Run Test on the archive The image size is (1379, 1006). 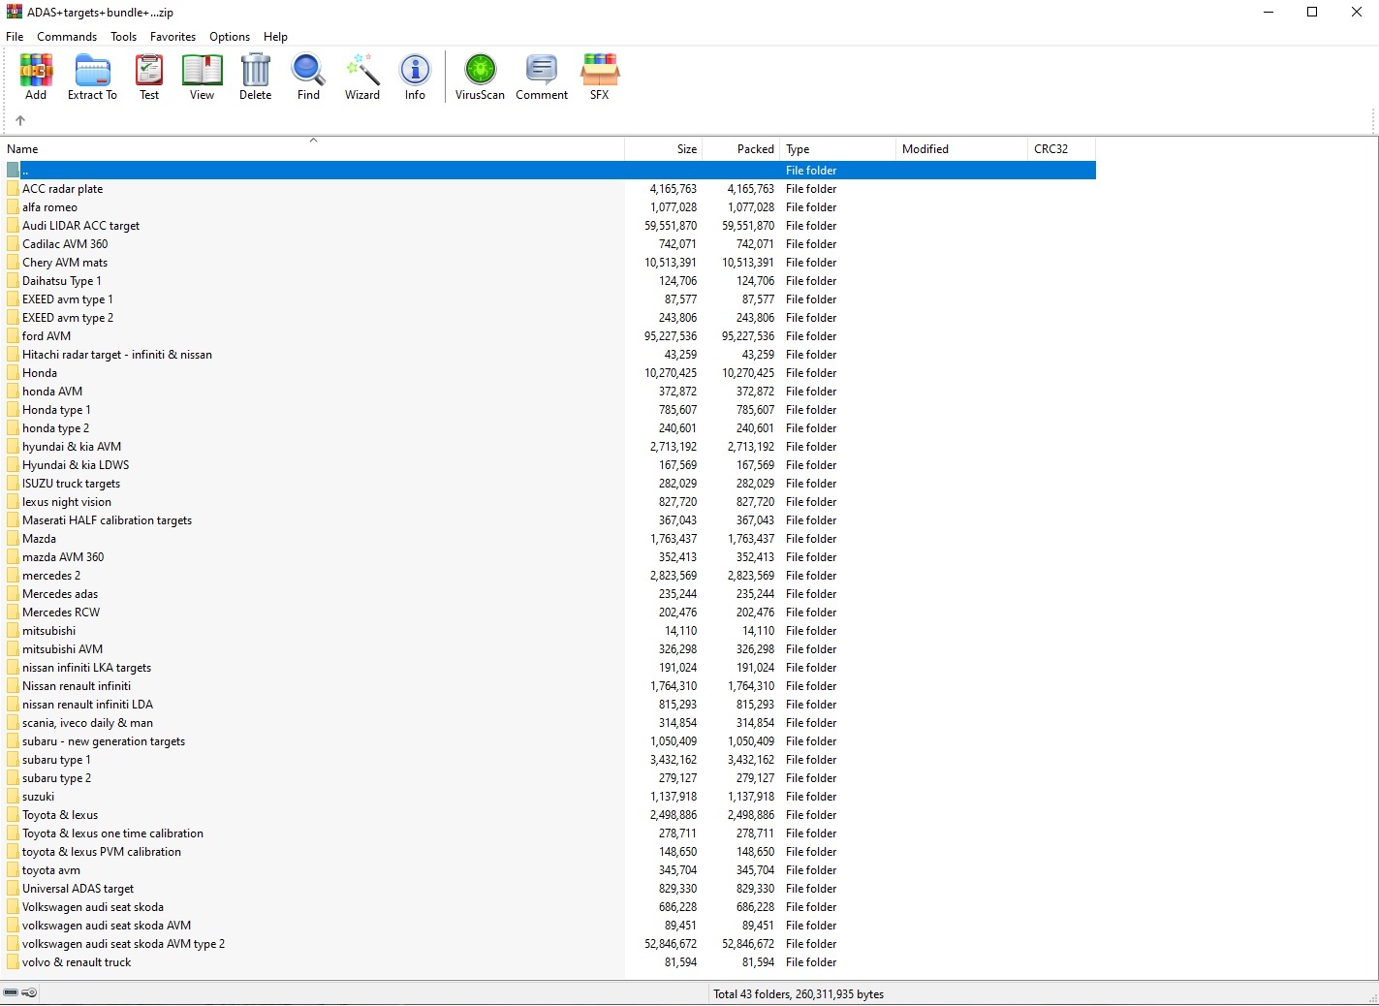149,77
